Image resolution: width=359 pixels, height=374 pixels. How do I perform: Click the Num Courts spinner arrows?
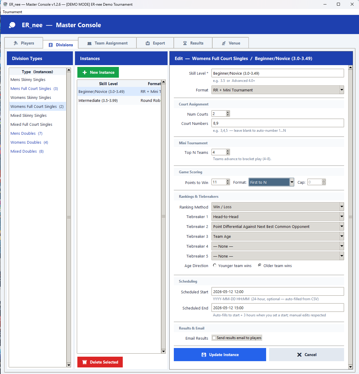point(228,114)
